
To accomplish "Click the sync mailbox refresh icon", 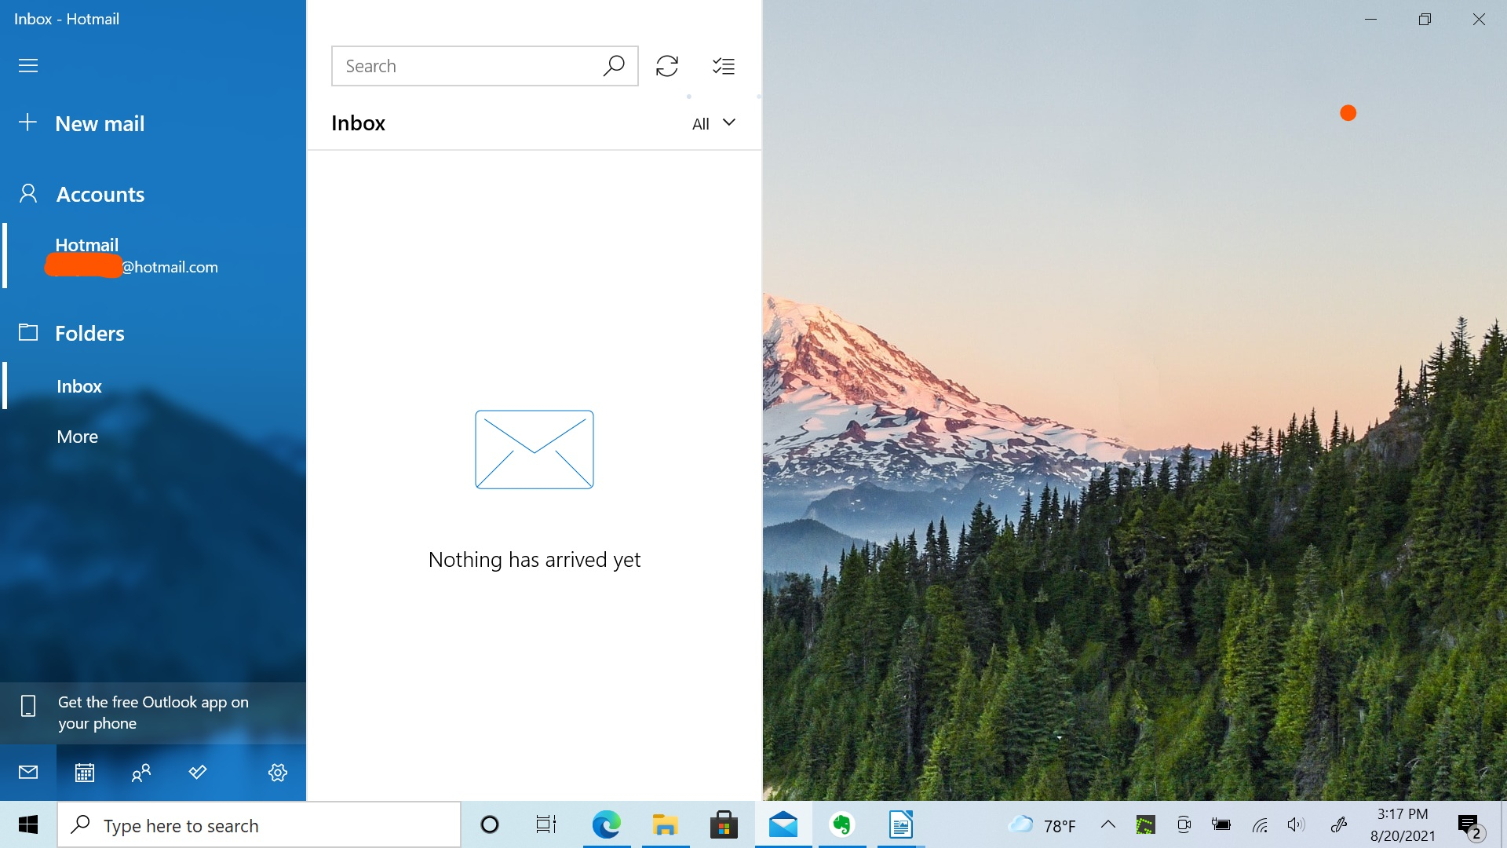I will 666,66.
